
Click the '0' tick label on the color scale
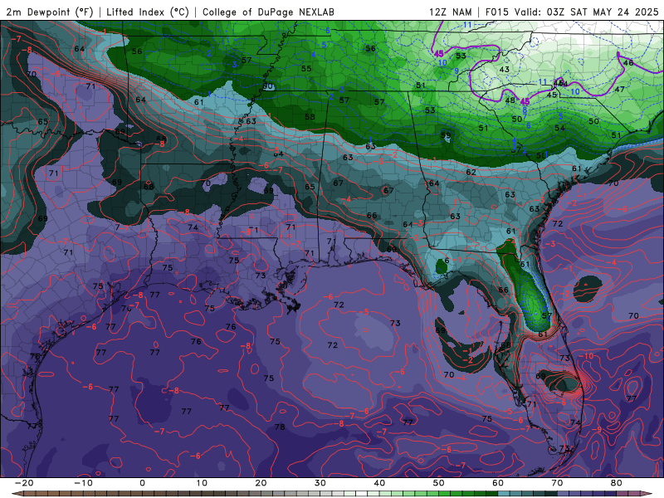click(142, 483)
